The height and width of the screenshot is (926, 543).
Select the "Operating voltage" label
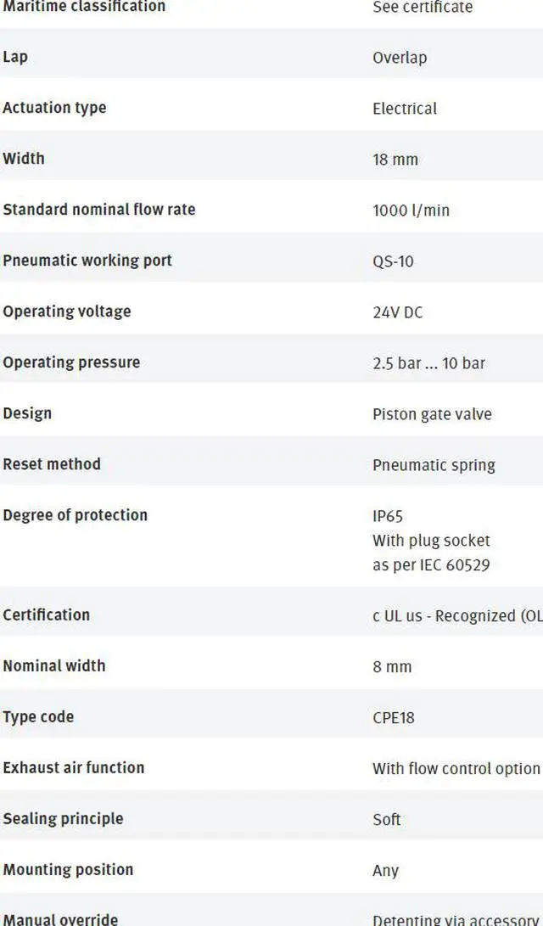click(67, 311)
